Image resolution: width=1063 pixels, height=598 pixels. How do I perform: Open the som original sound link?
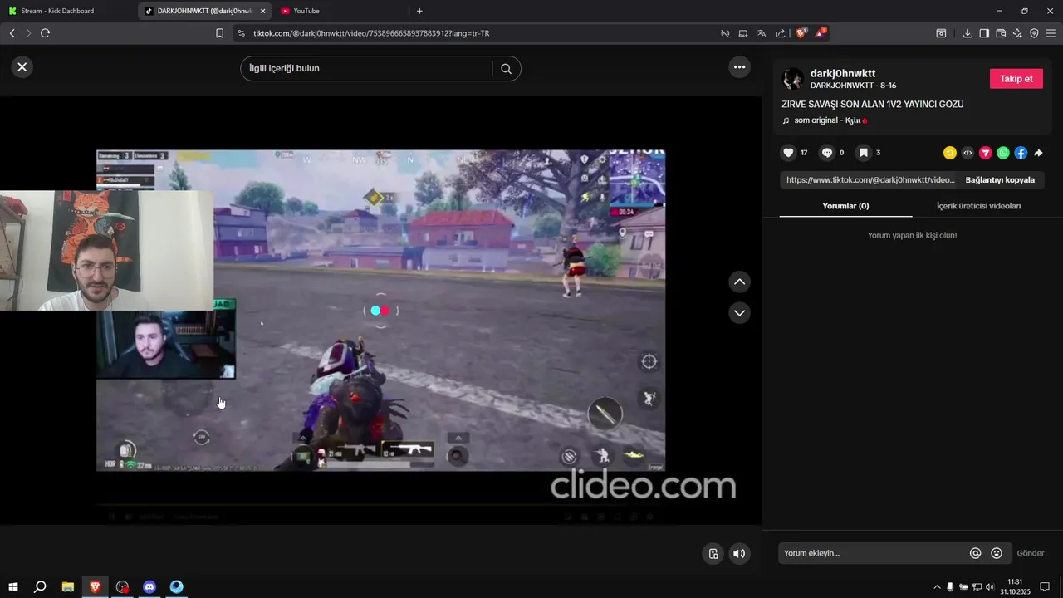pyautogui.click(x=825, y=120)
